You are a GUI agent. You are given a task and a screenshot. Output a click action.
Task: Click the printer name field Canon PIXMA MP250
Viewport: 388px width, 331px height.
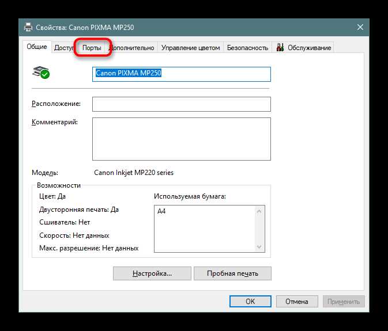182,74
